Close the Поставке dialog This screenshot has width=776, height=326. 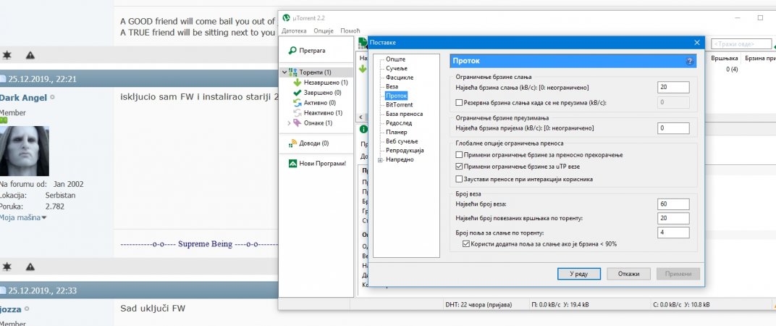click(697, 43)
